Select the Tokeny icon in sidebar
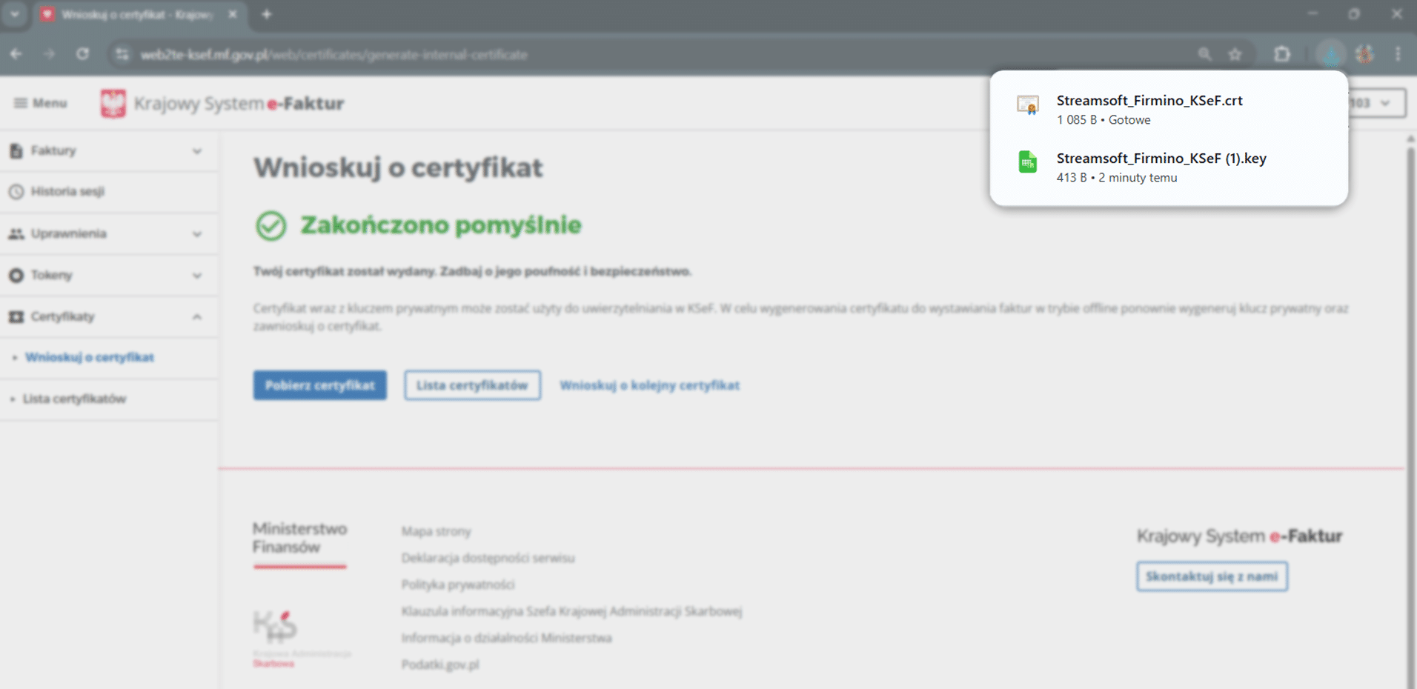 click(15, 275)
